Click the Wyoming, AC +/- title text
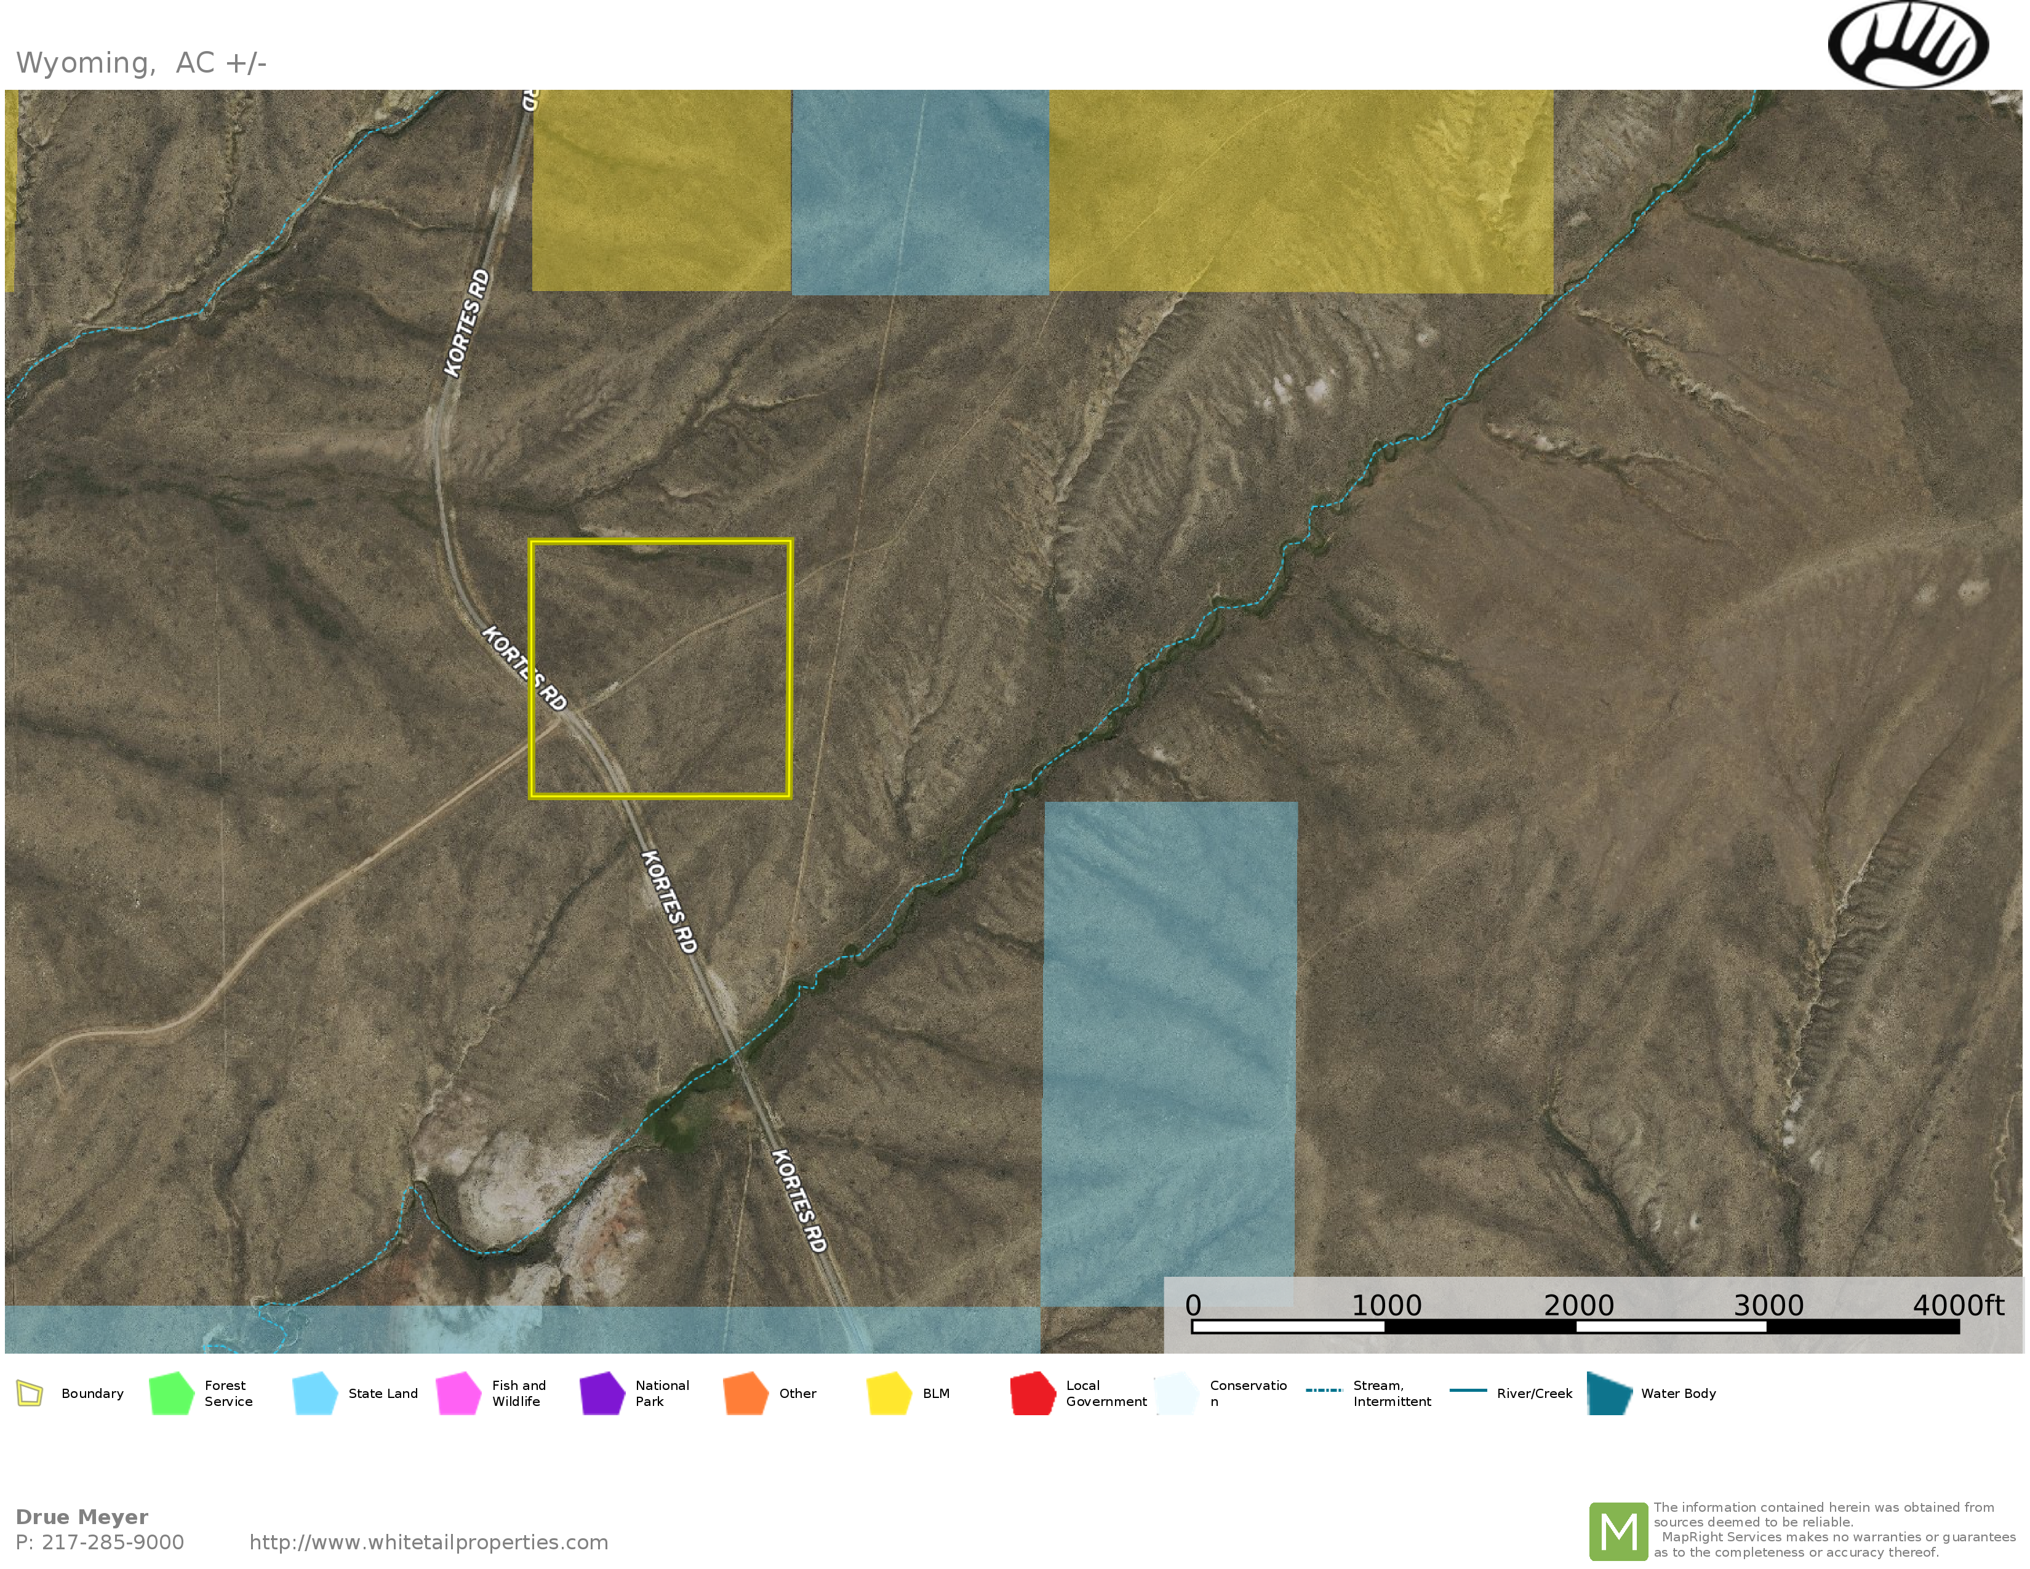 click(x=142, y=62)
